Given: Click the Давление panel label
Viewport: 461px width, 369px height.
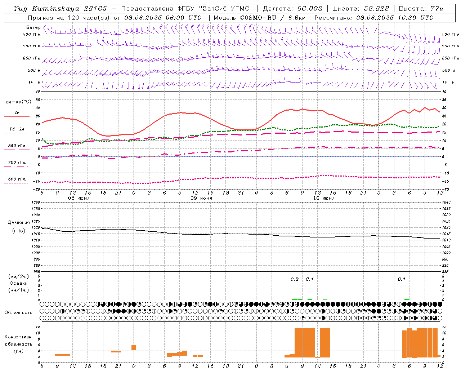Looking at the screenshot, I should pos(19,223).
